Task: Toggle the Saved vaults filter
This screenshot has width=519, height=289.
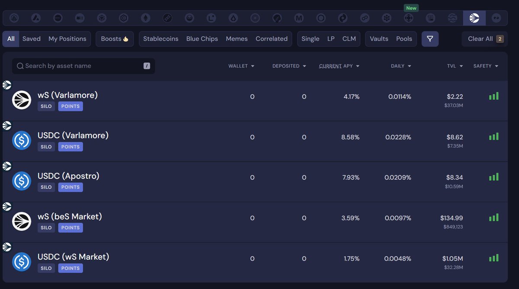Action: (x=32, y=39)
